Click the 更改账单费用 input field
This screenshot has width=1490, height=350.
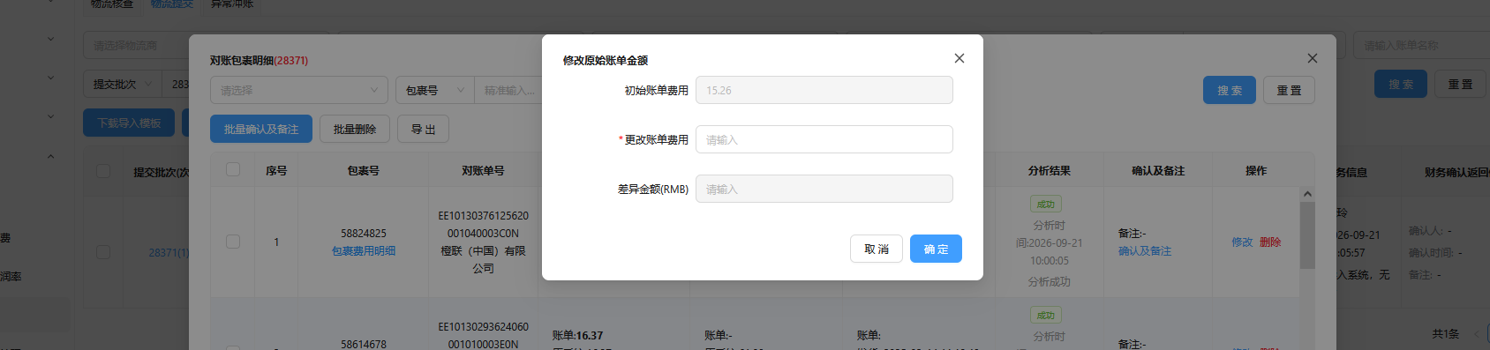pos(824,139)
